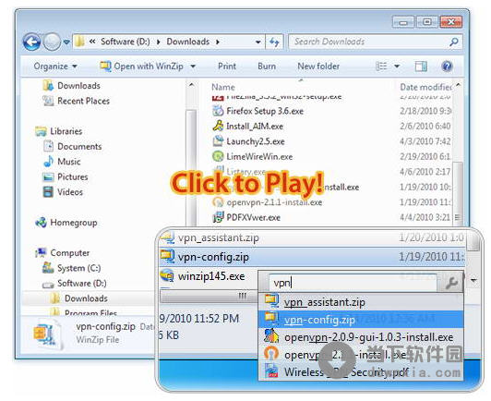This screenshot has height=401, width=491.
Task: Click the Forward navigation arrow
Action: pyautogui.click(x=52, y=42)
